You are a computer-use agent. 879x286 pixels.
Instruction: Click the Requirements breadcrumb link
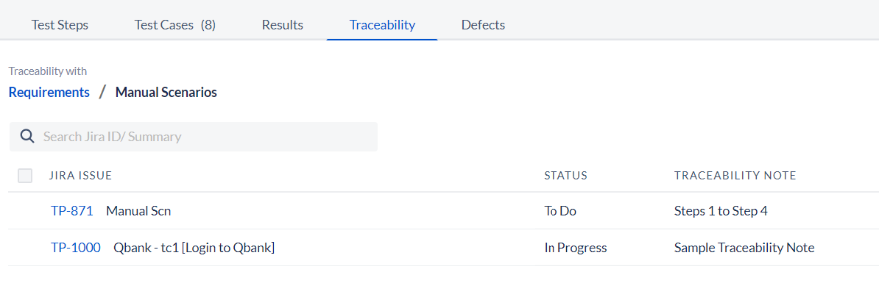tap(49, 93)
